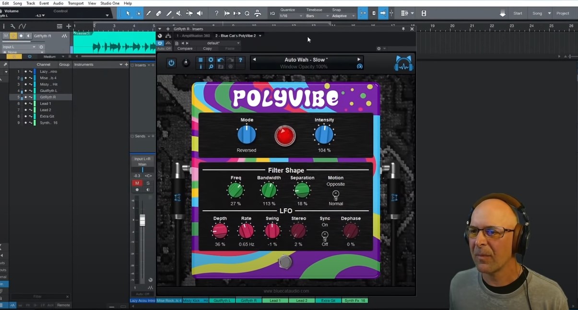Screen dimensions: 578x310
Task: Flip the LFO Sync On/Off switch
Action: 325,235
